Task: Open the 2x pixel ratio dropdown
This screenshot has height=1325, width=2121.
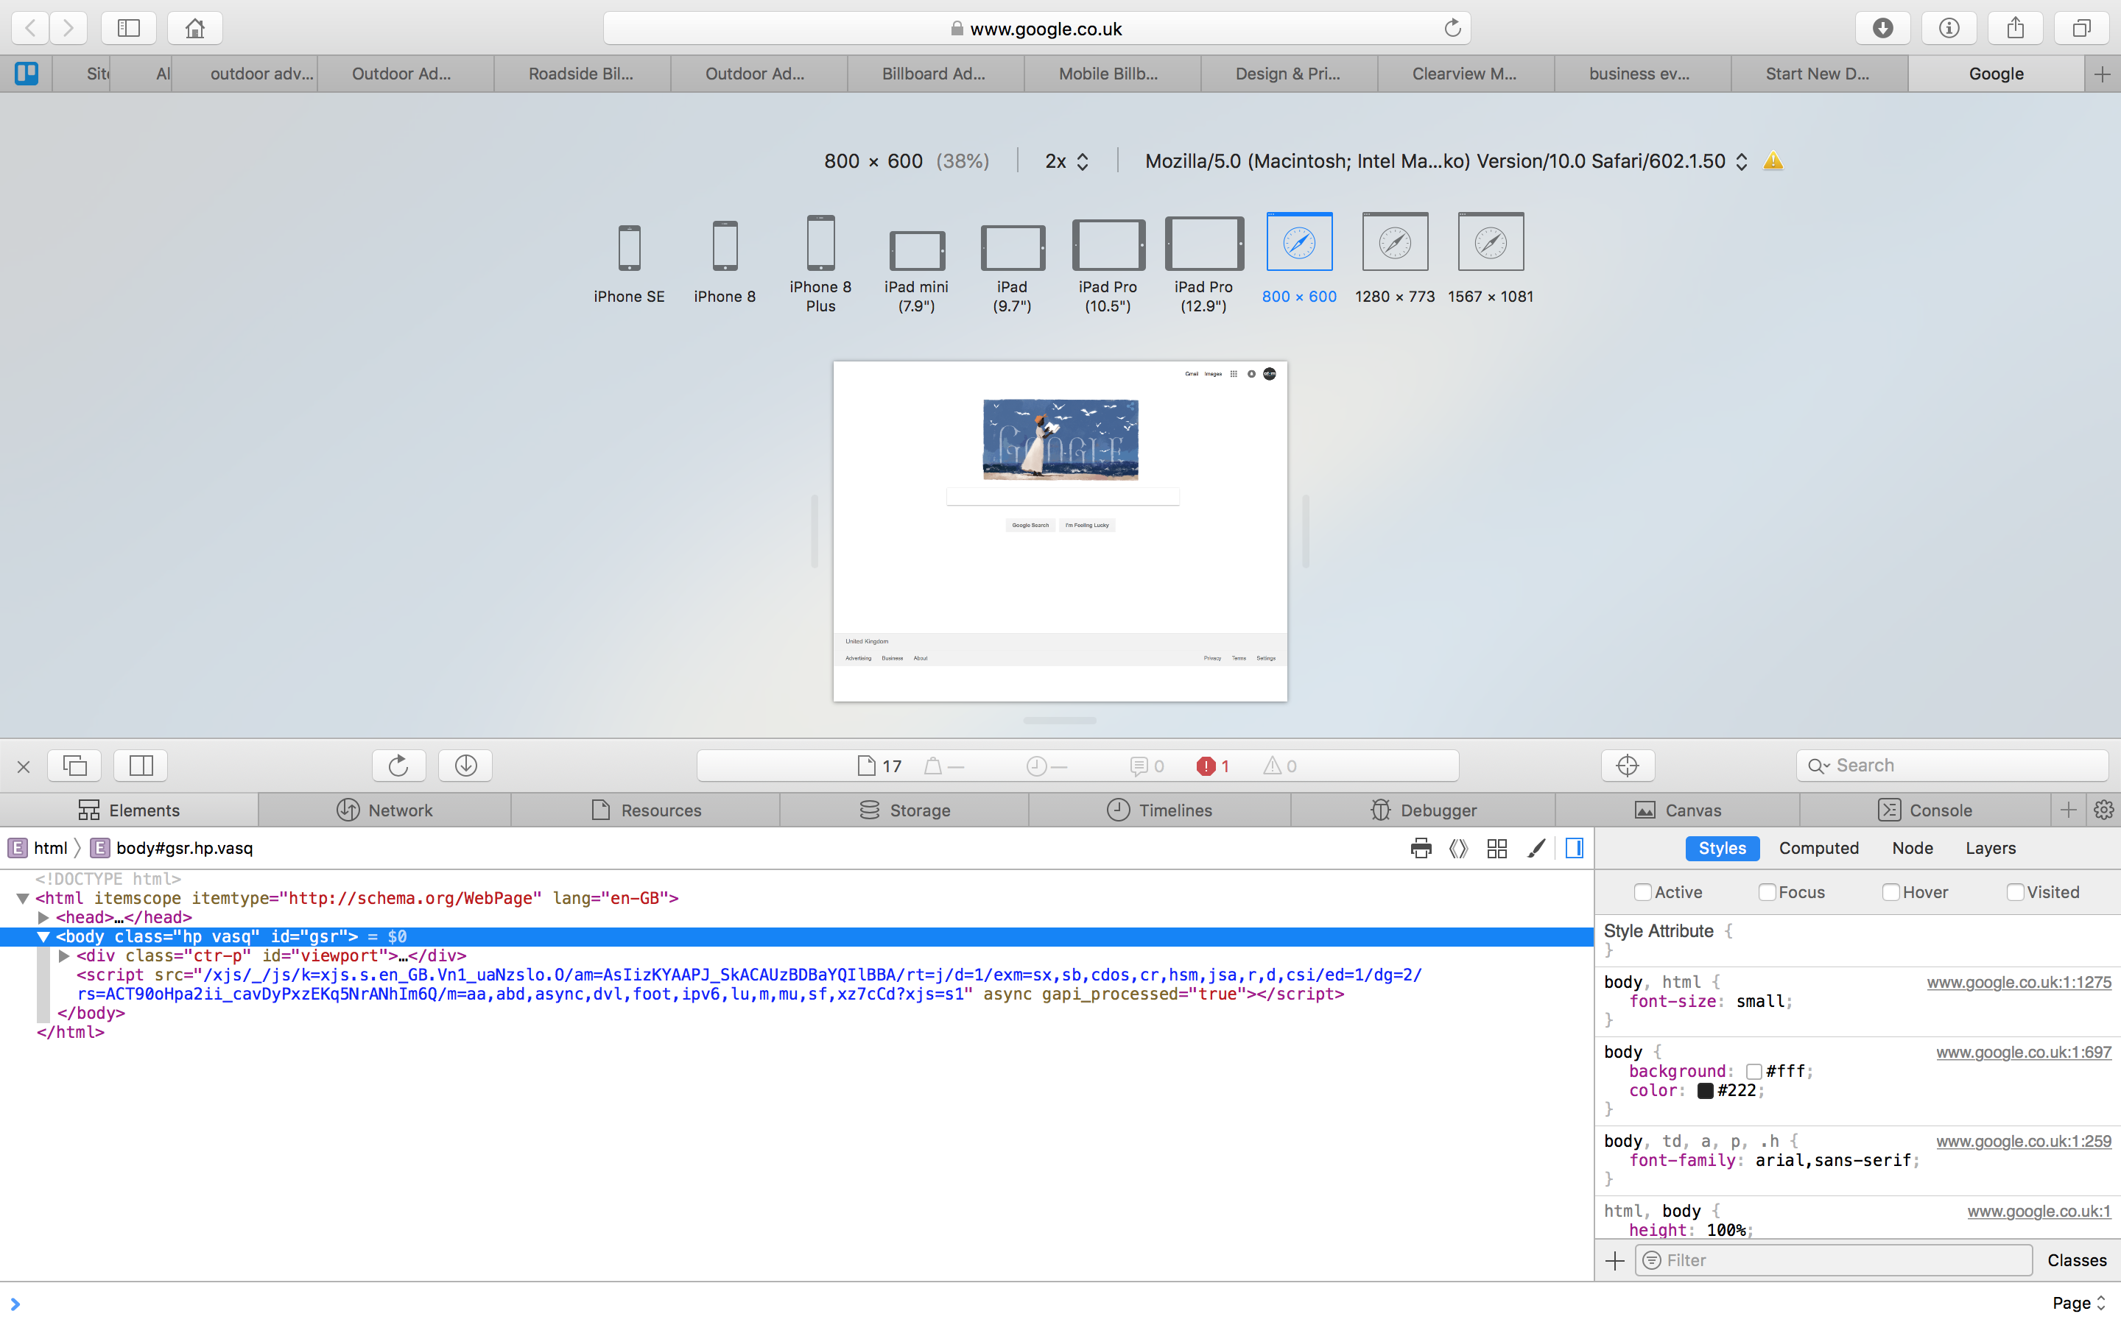Action: tap(1066, 161)
